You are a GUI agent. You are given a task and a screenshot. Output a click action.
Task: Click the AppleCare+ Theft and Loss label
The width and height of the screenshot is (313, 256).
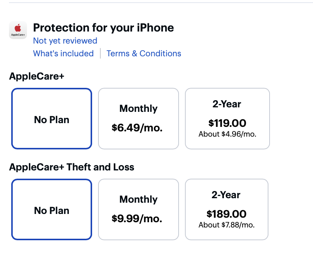[72, 167]
